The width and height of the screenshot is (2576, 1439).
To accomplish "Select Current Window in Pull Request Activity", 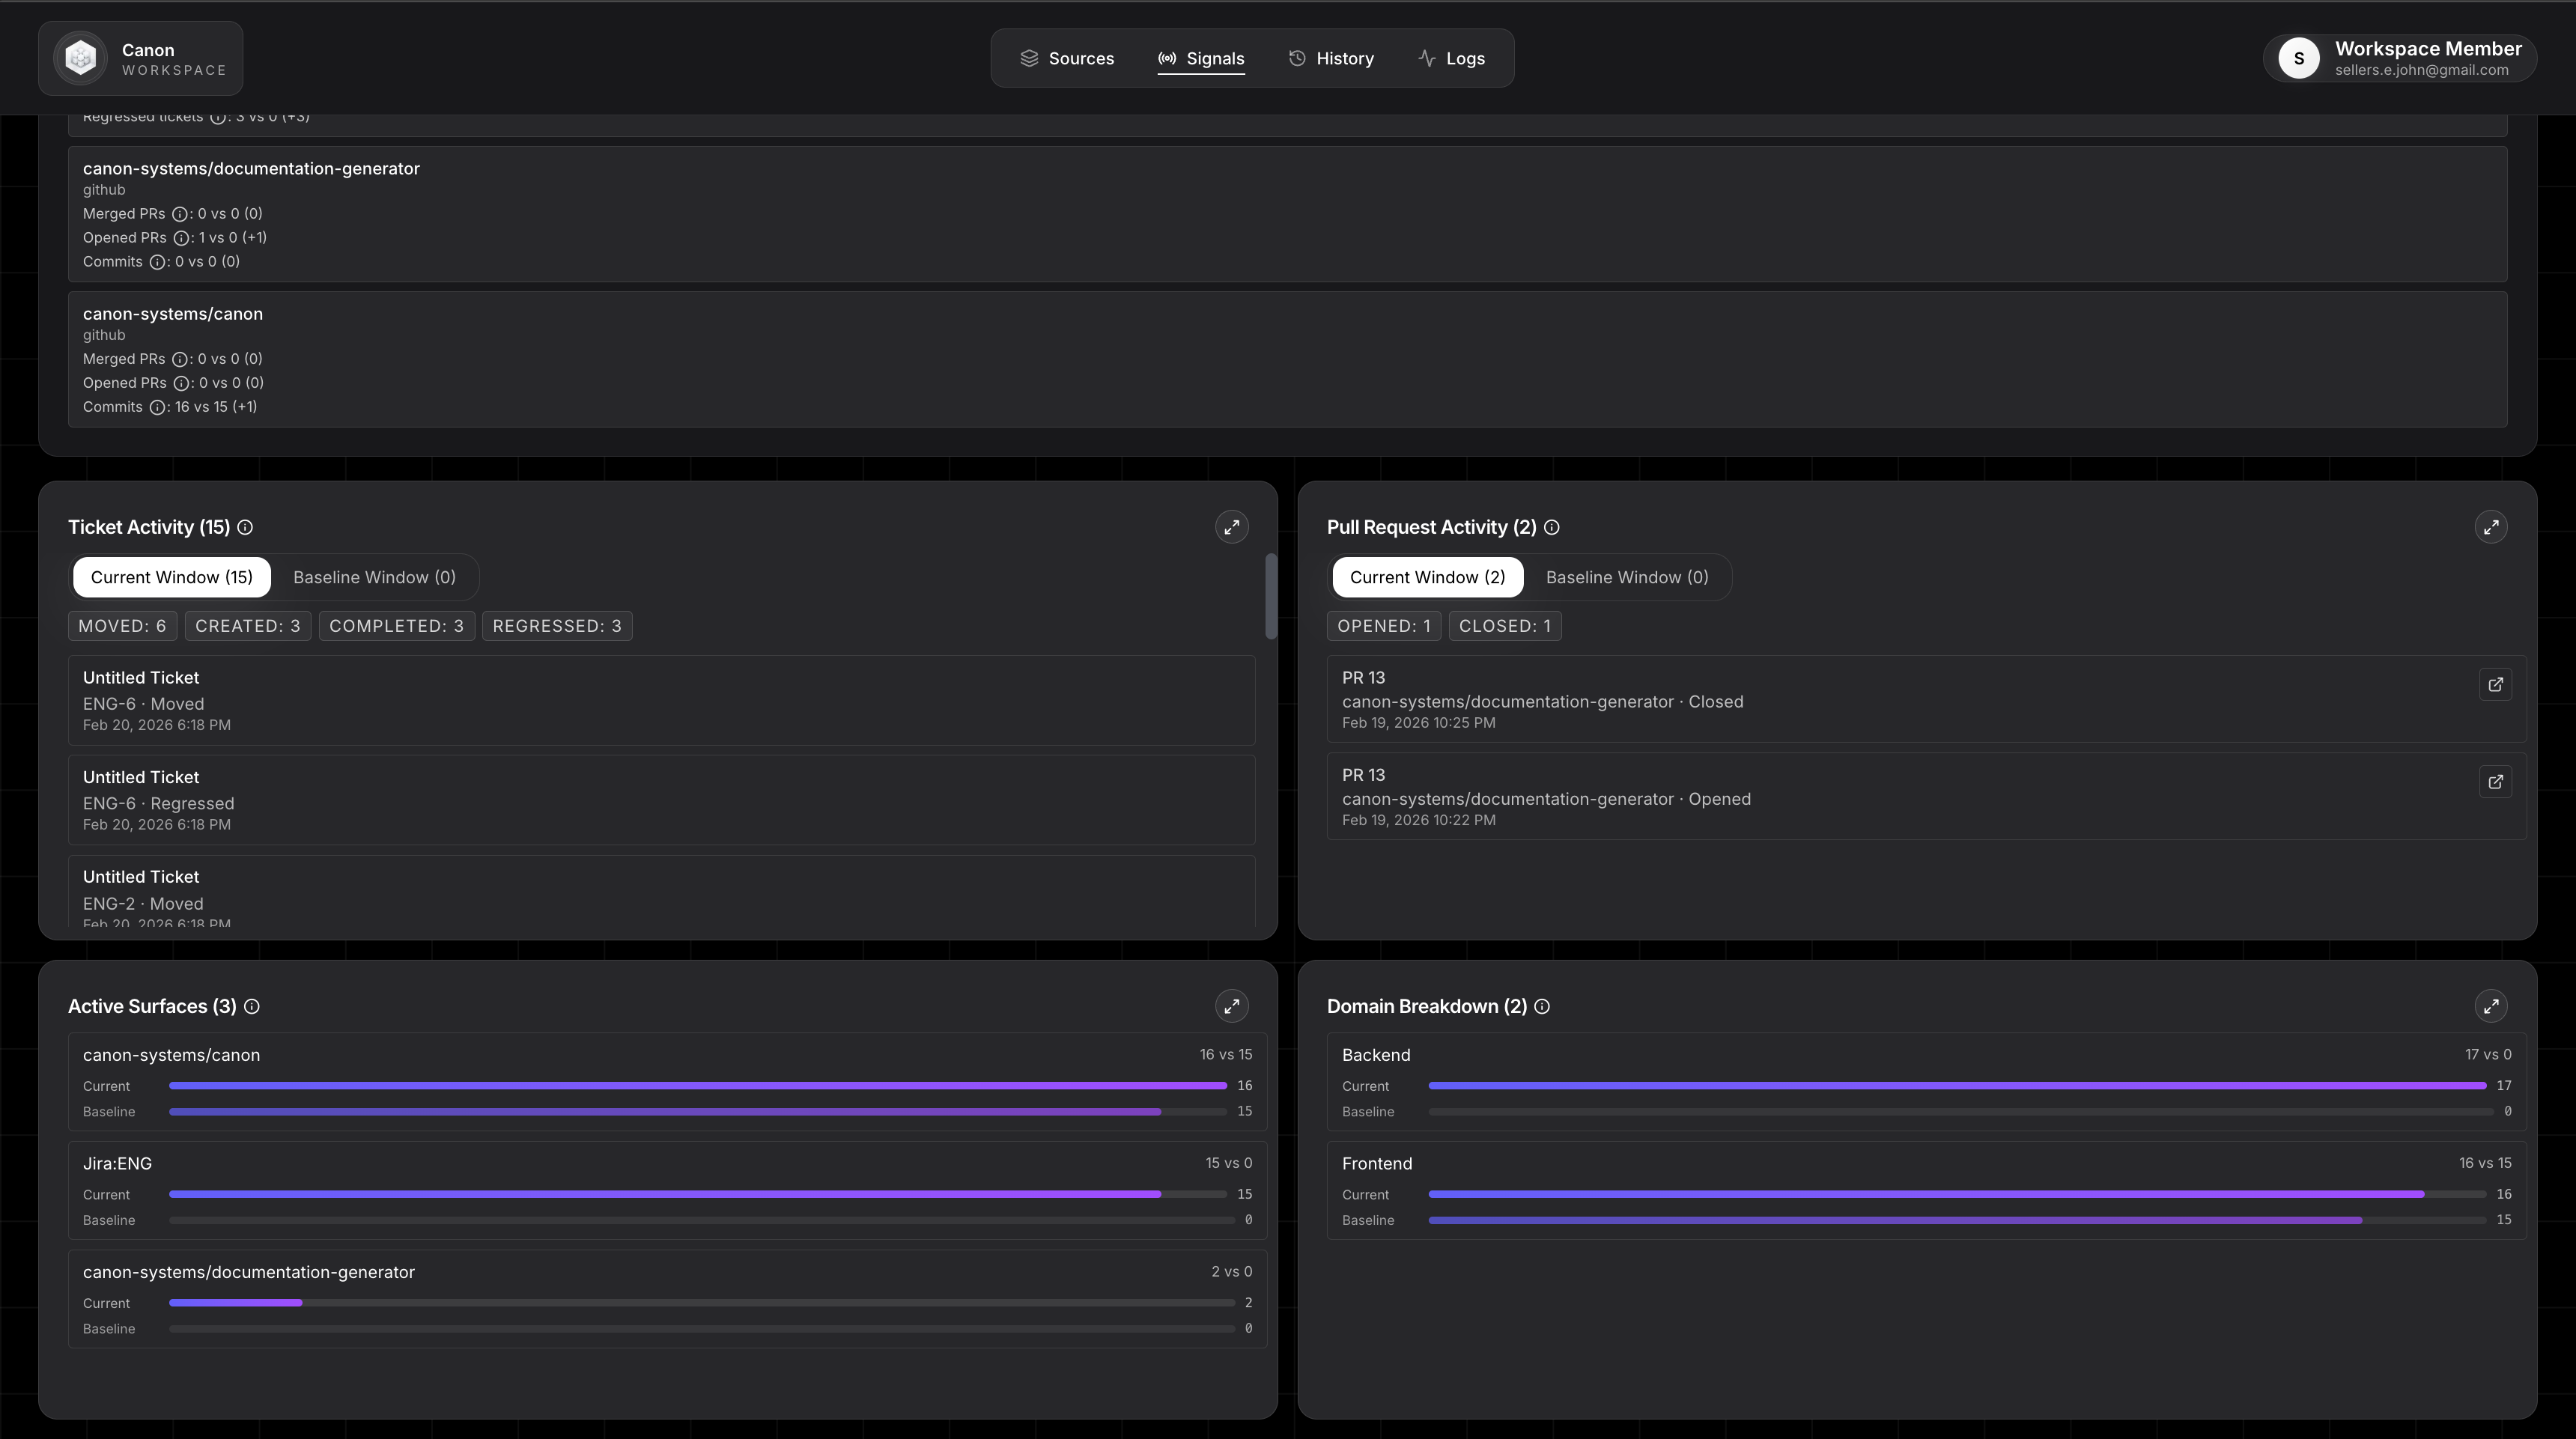I will [1427, 577].
